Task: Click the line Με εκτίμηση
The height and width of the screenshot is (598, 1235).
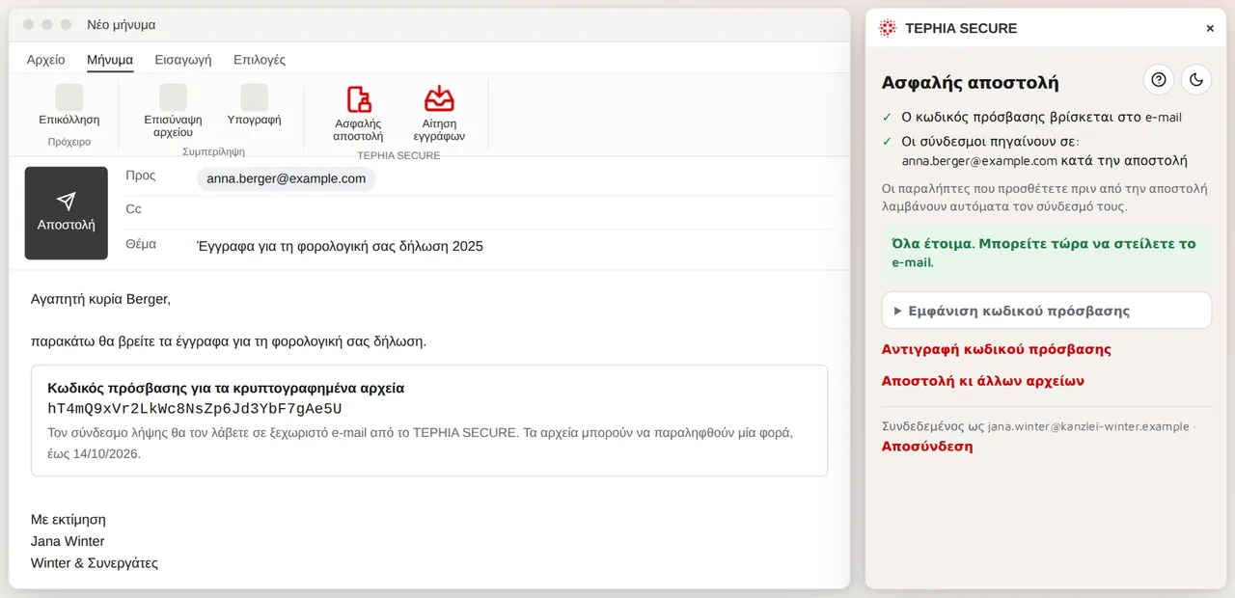Action: 69,519
